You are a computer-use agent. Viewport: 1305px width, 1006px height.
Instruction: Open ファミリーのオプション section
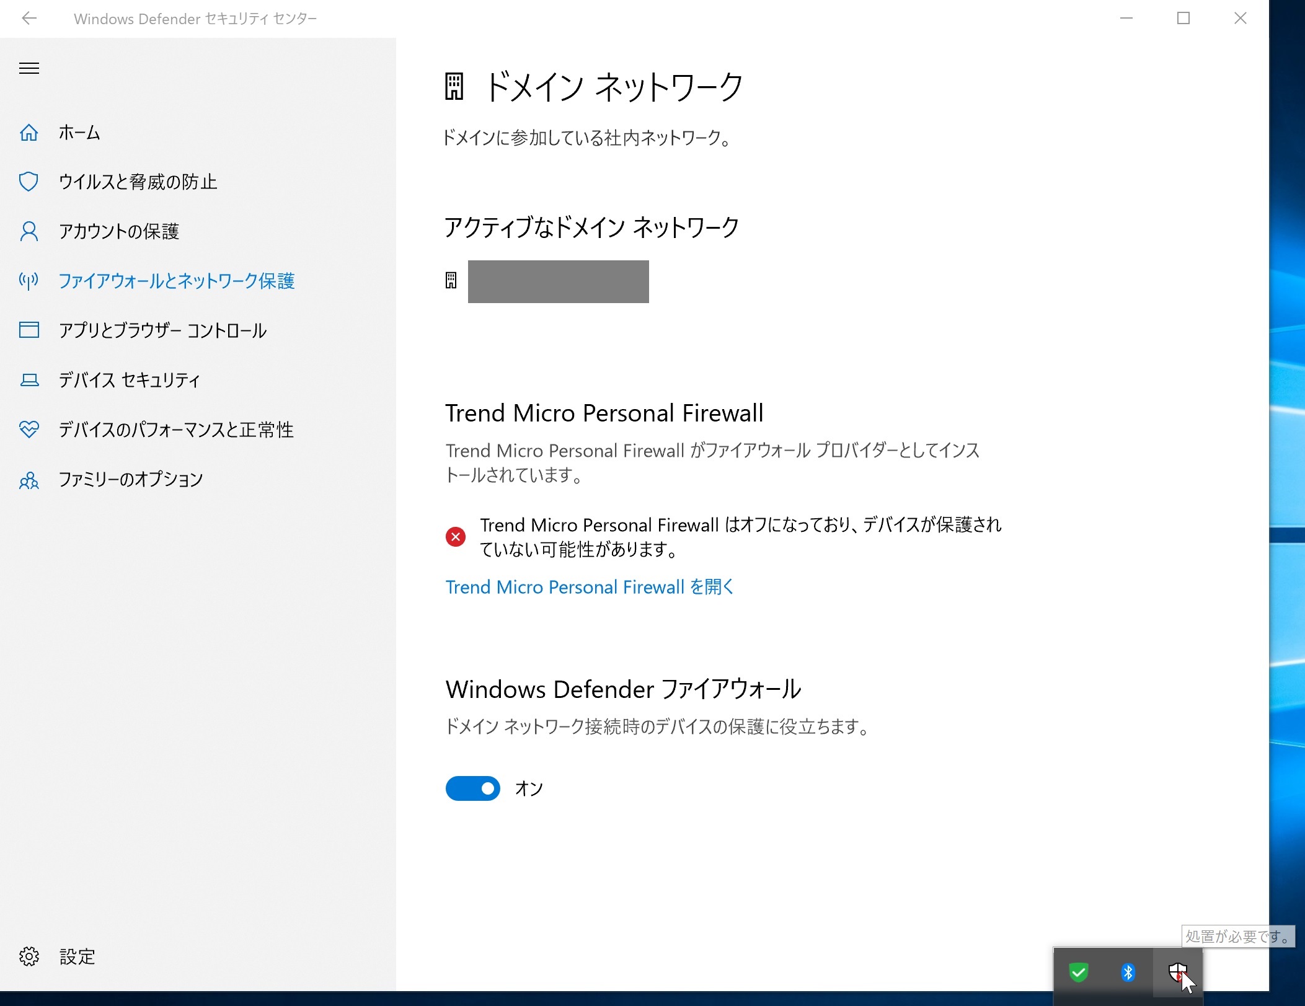point(130,479)
